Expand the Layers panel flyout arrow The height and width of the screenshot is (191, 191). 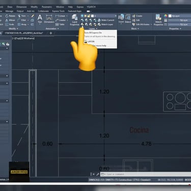(x=97, y=29)
